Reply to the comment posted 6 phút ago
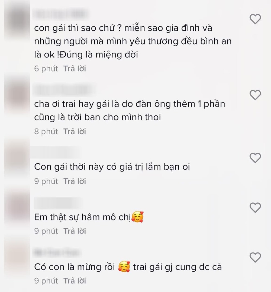This screenshot has width=271, height=292. tap(75, 69)
